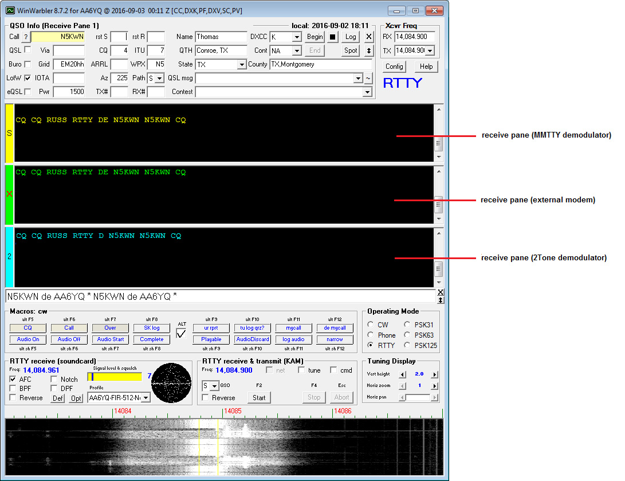Enable the Notch checkbox in RTTY receive
The width and height of the screenshot is (625, 481).
pyautogui.click(x=53, y=379)
